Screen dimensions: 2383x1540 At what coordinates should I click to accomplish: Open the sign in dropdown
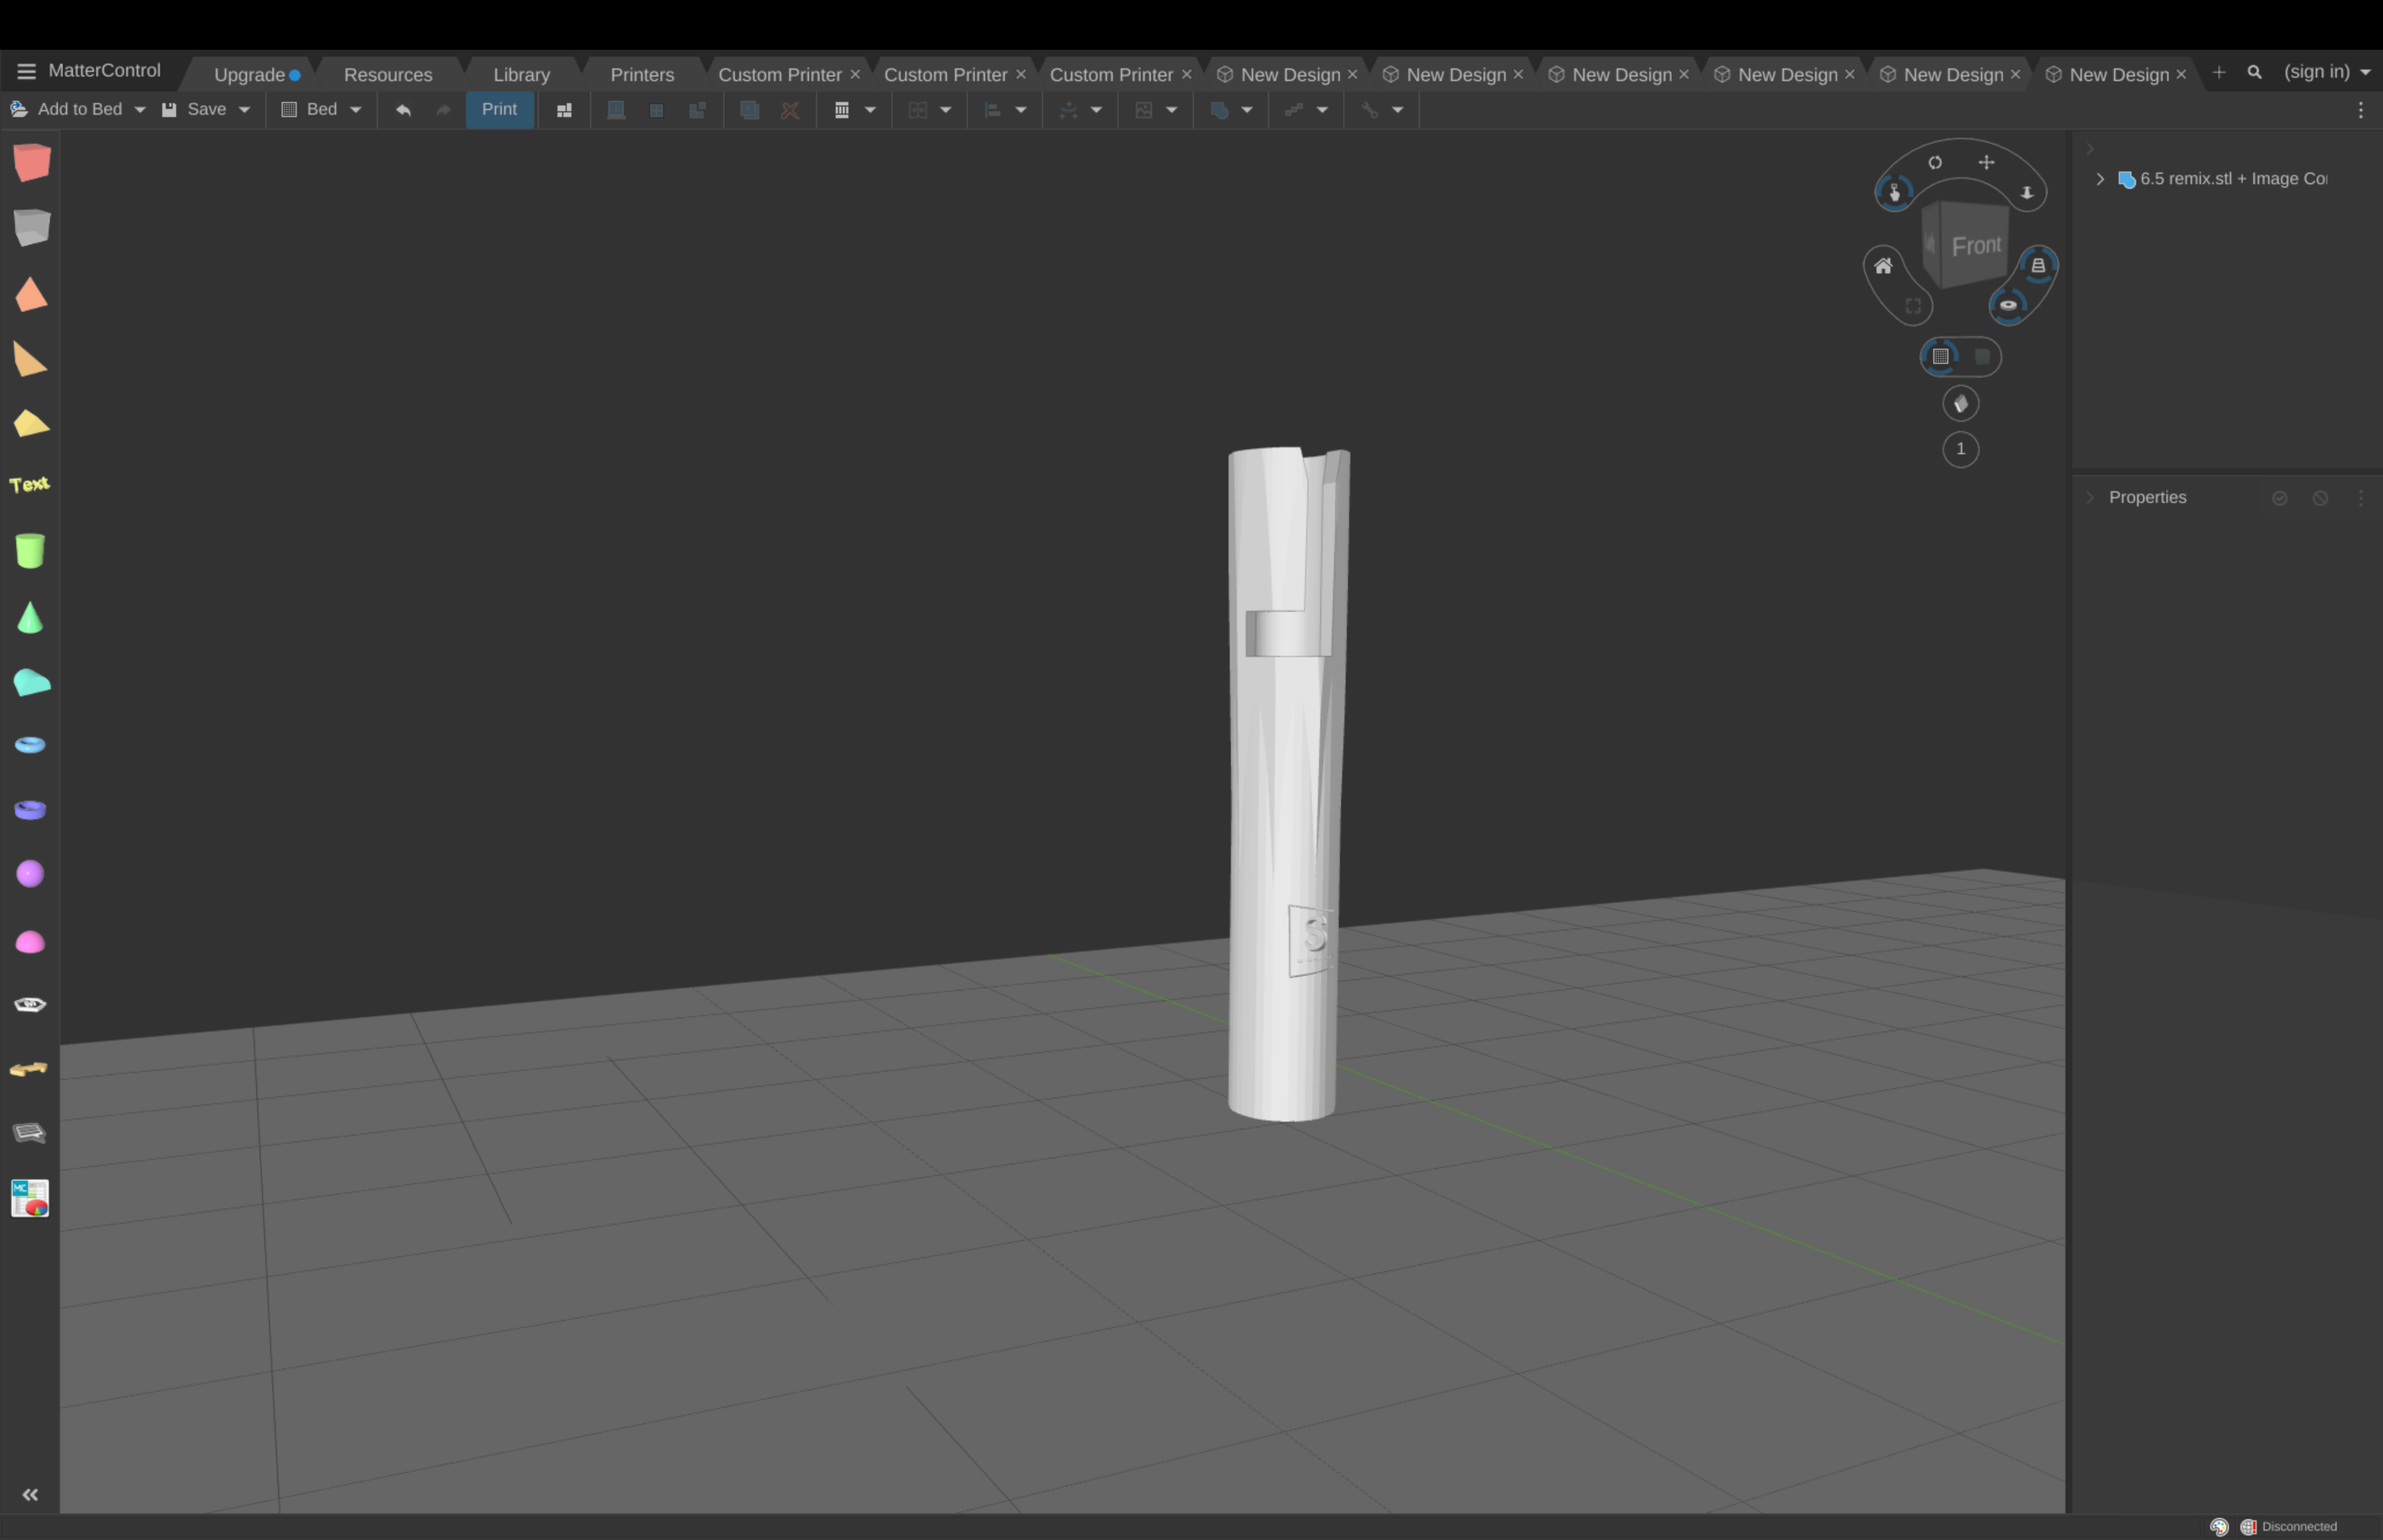pyautogui.click(x=2328, y=72)
